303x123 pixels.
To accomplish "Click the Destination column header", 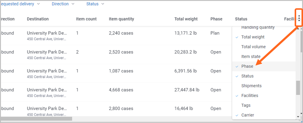I will [x=38, y=19].
